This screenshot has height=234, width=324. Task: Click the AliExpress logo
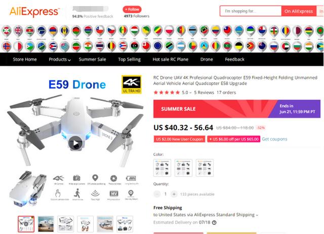tap(34, 11)
